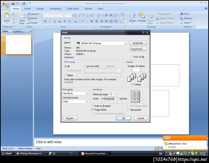Click the Quick Styles icon

[x=150, y=16]
